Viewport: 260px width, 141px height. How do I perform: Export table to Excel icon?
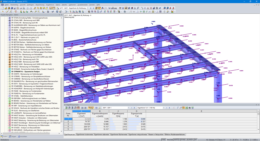187,108
